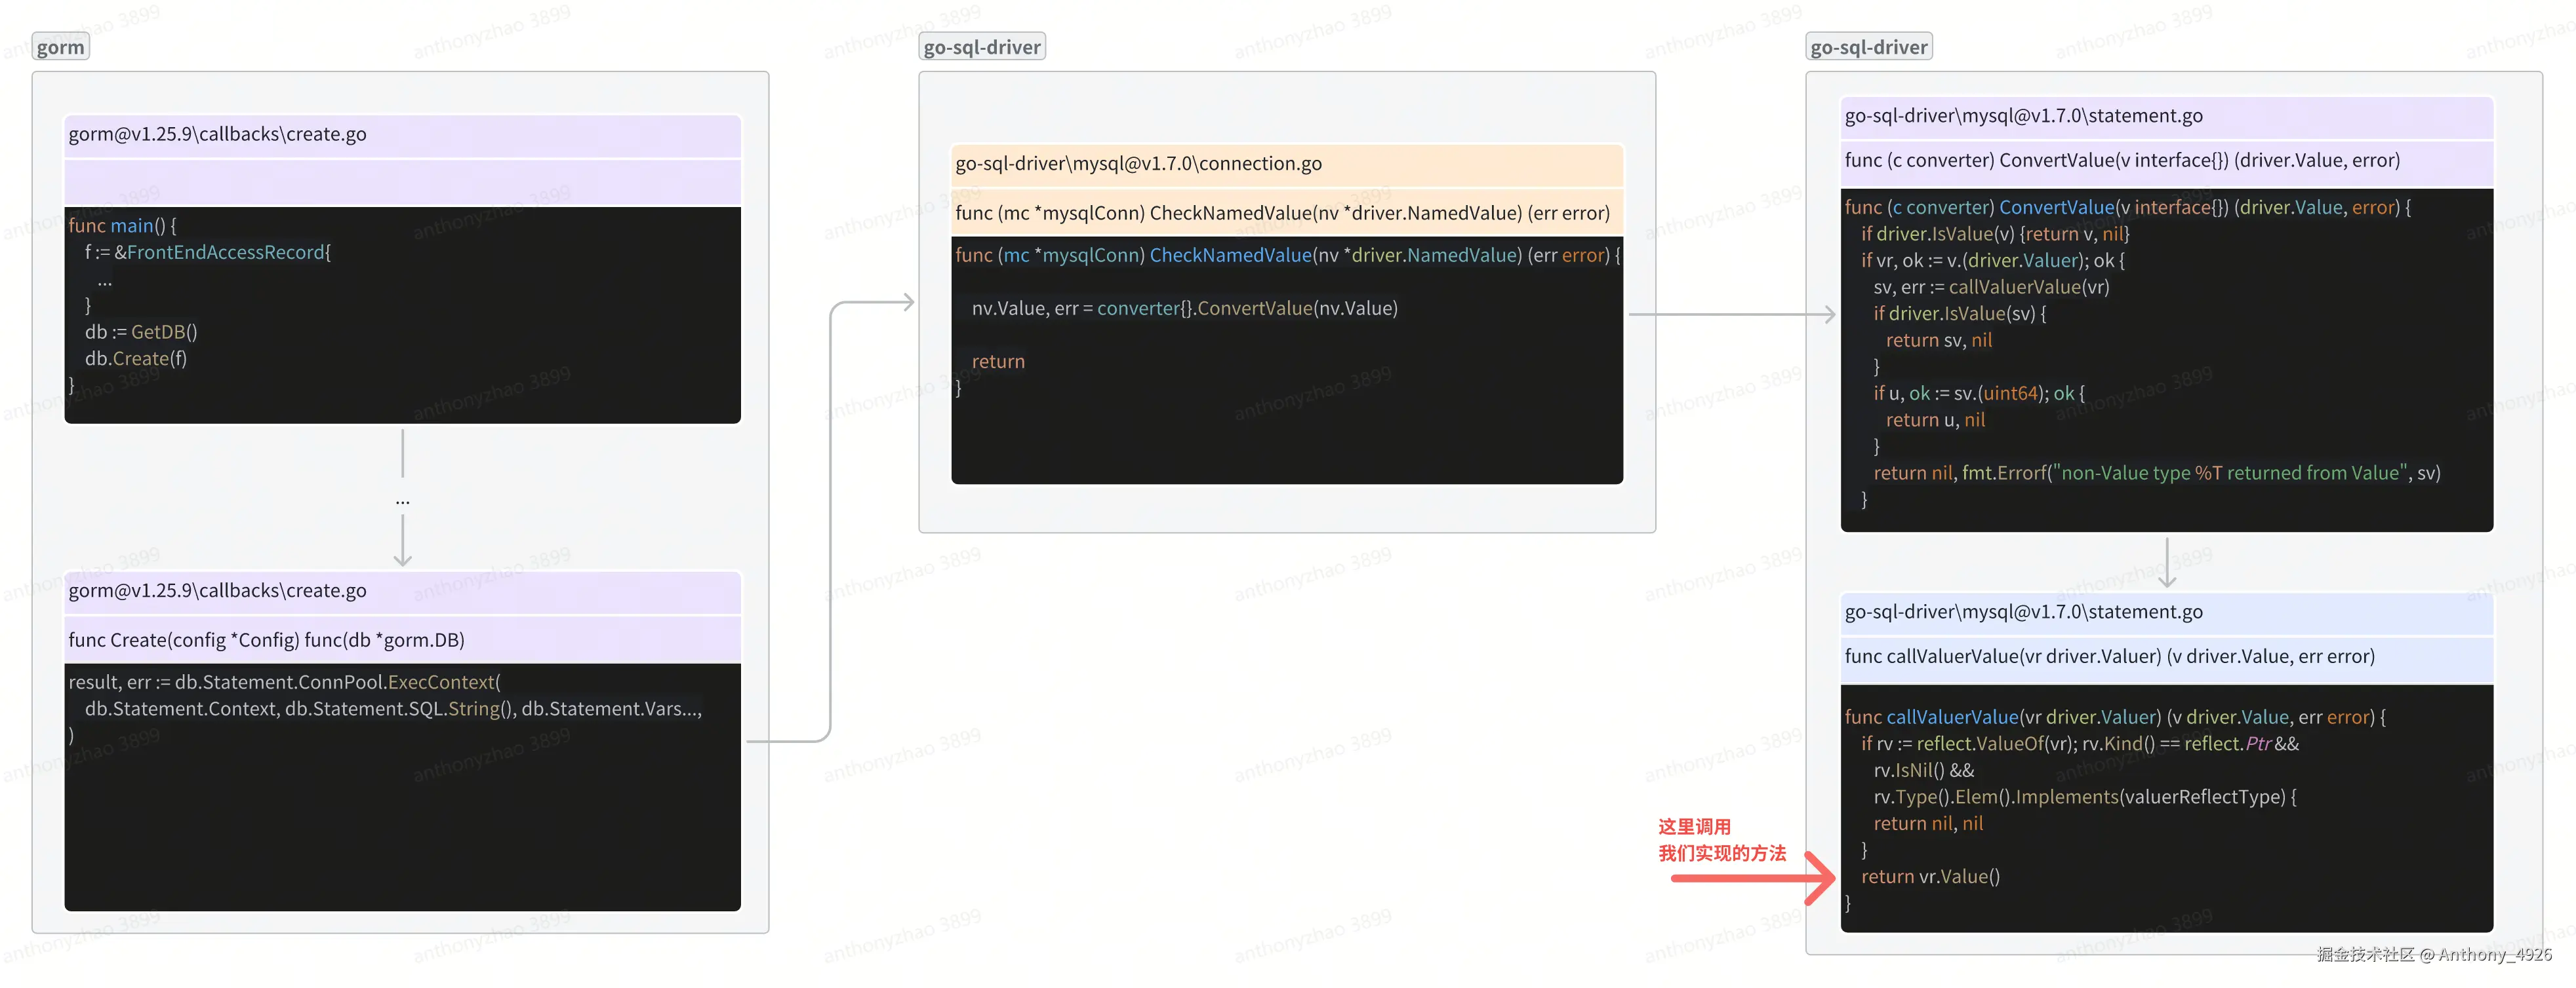Screen dimensions: 2576x988
Task: Click the db.Create(f) code line
Action: pos(136,358)
